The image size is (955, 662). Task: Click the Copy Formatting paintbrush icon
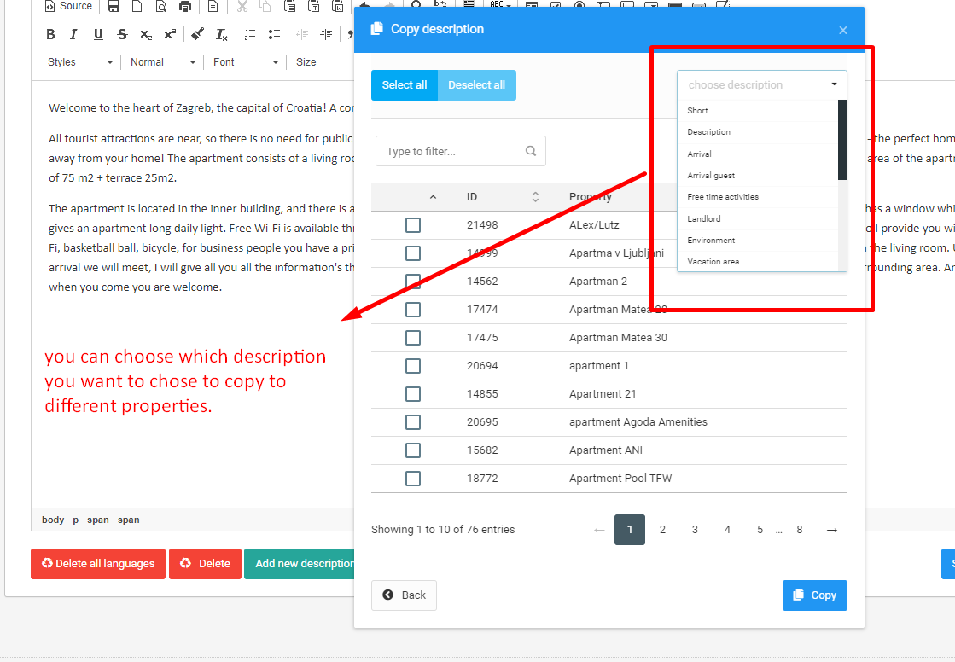(197, 34)
